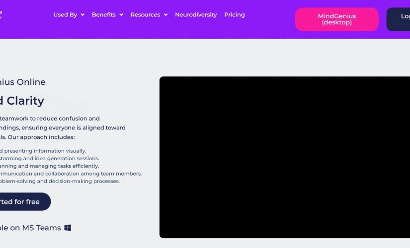Image resolution: width=410 pixels, height=248 pixels.
Task: Click the black video player area
Action: pyautogui.click(x=285, y=157)
